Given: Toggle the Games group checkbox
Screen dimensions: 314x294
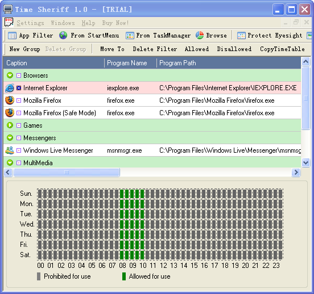Looking at the screenshot, I should (19, 125).
